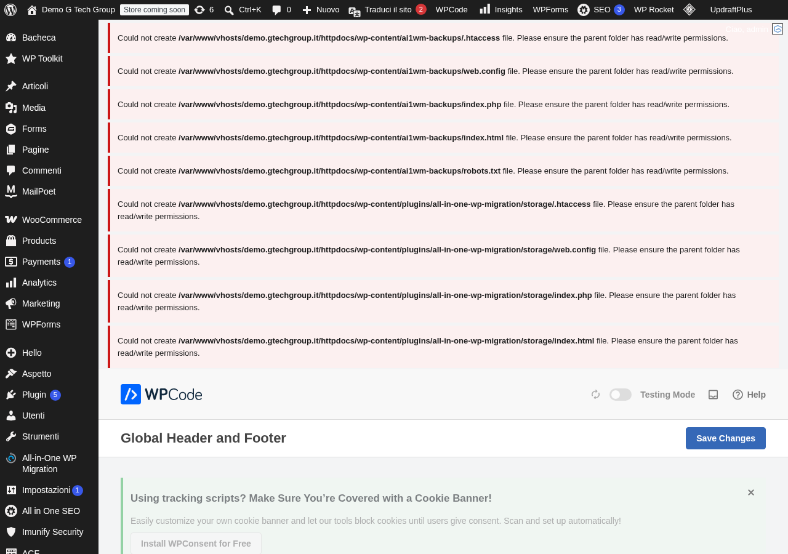The image size is (788, 554).
Task: Open the WPCode admin bar menu
Action: click(452, 10)
